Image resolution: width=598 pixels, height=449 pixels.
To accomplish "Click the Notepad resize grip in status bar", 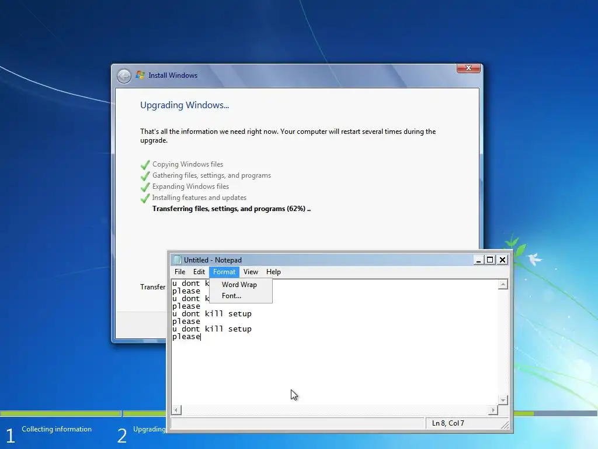I will 505,424.
